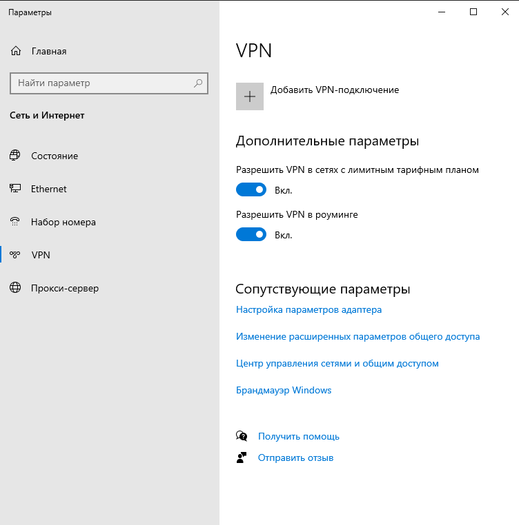Click the globe icon beside Прокси-сервер
This screenshot has height=525, width=519.
pos(16,288)
